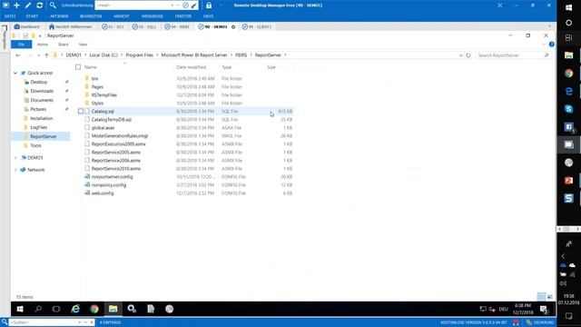Check the Catalog.sql row checkbox
Image resolution: width=581 pixels, height=327 pixels.
81,111
